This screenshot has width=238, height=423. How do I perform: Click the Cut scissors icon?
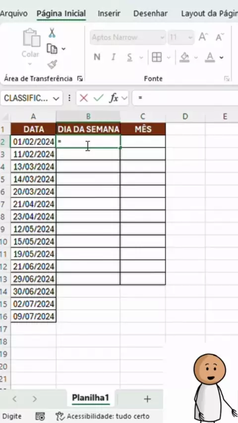tap(52, 33)
